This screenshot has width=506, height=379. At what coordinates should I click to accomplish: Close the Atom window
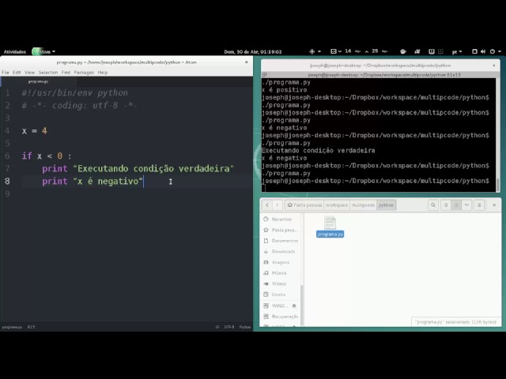coord(247,62)
